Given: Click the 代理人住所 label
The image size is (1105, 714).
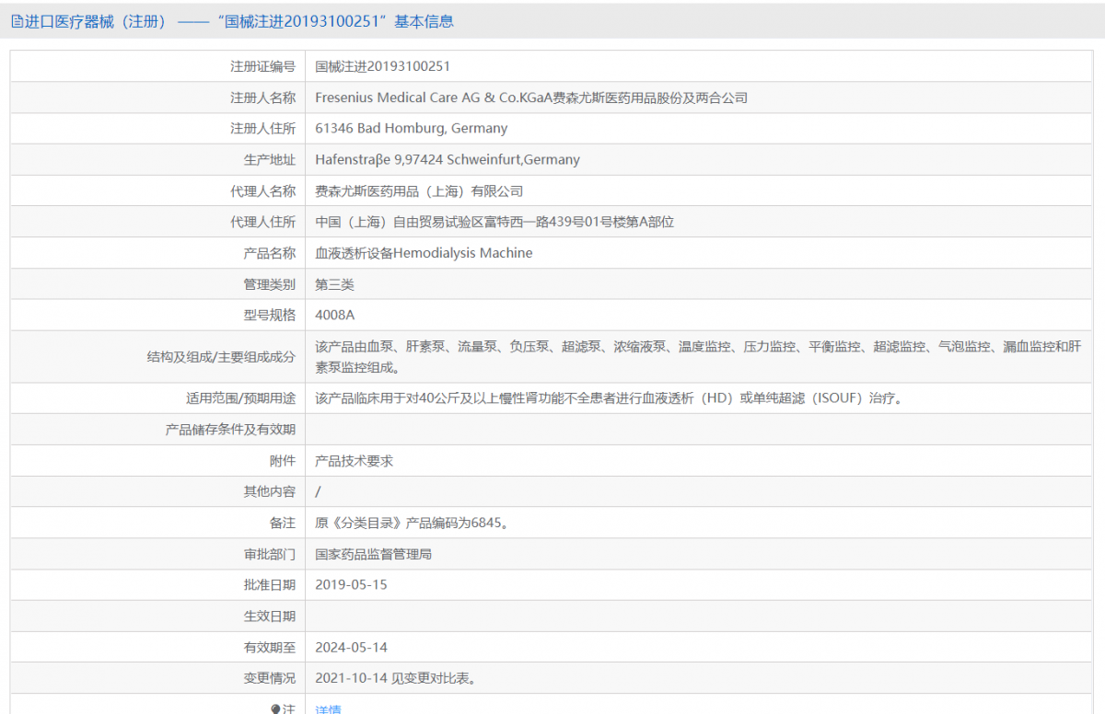Looking at the screenshot, I should pyautogui.click(x=262, y=222).
